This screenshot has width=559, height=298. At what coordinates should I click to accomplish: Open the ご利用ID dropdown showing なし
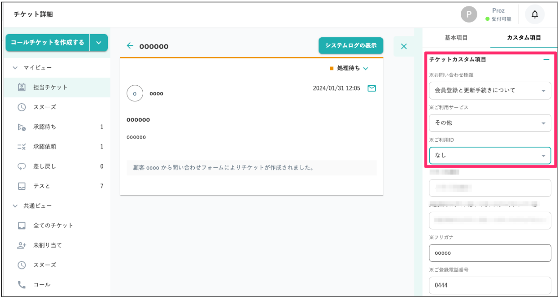[490, 155]
